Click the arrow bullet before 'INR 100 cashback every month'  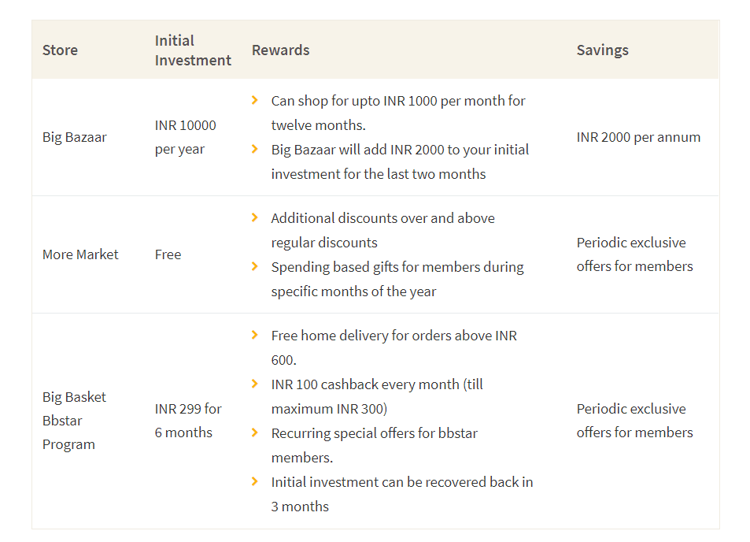(x=254, y=384)
